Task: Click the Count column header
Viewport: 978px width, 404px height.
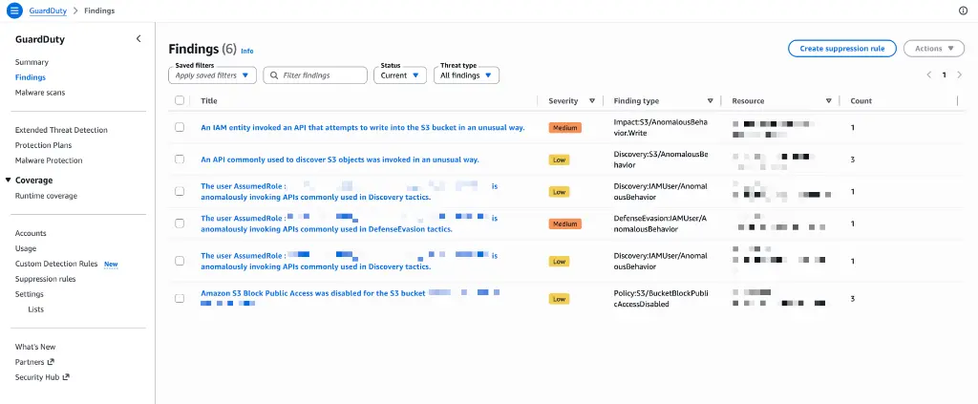Action: (861, 101)
